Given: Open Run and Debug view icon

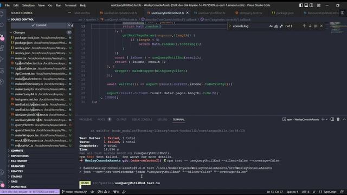Looking at the screenshot, I should click(2, 59).
